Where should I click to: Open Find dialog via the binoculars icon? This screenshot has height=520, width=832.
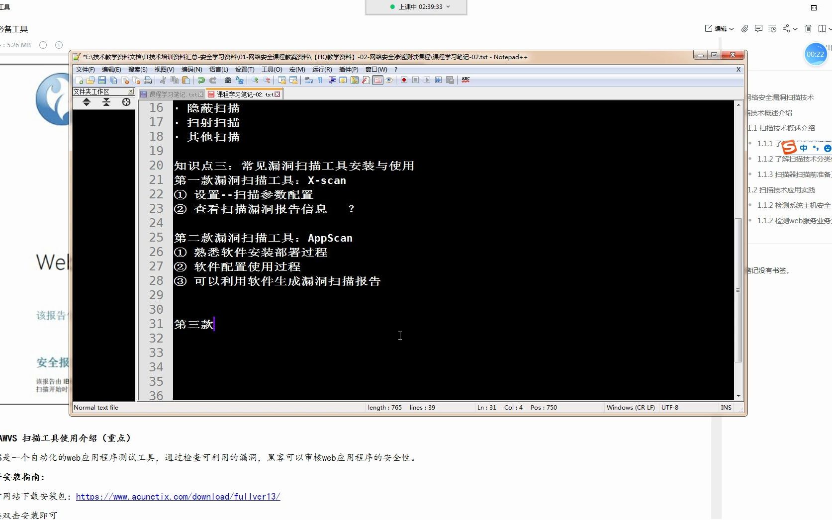click(x=228, y=80)
